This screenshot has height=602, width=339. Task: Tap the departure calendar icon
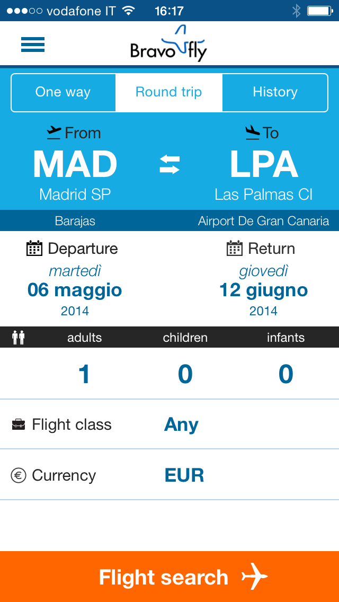34,249
